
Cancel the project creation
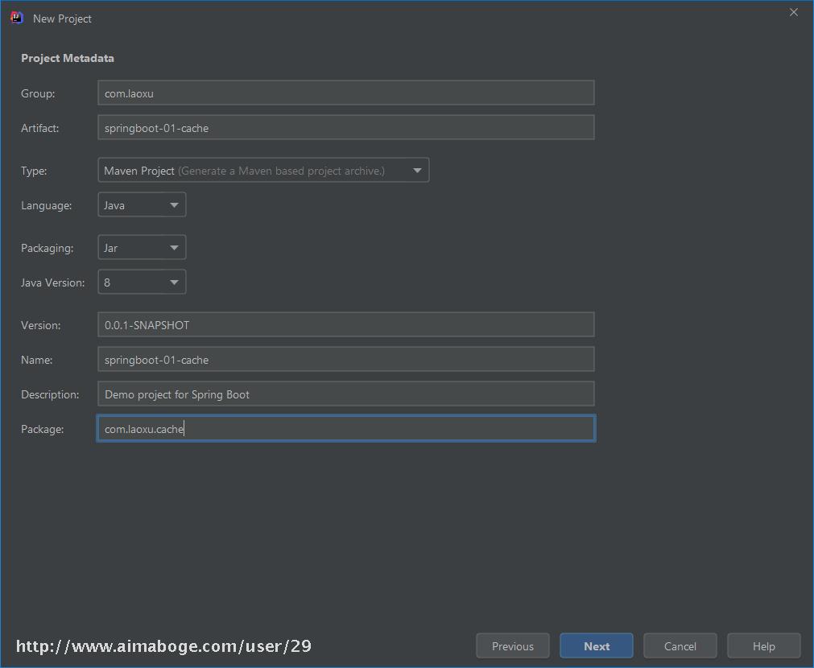tap(680, 646)
